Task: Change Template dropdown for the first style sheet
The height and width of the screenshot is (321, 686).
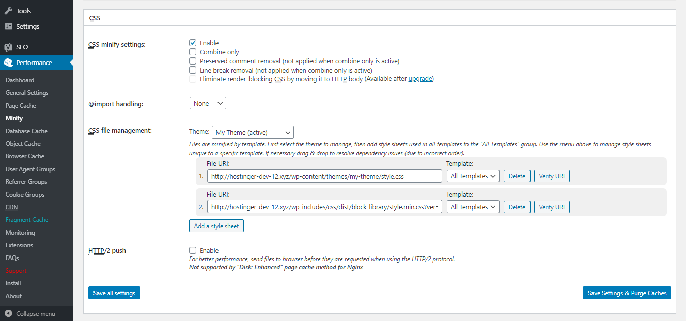Action: pos(473,176)
